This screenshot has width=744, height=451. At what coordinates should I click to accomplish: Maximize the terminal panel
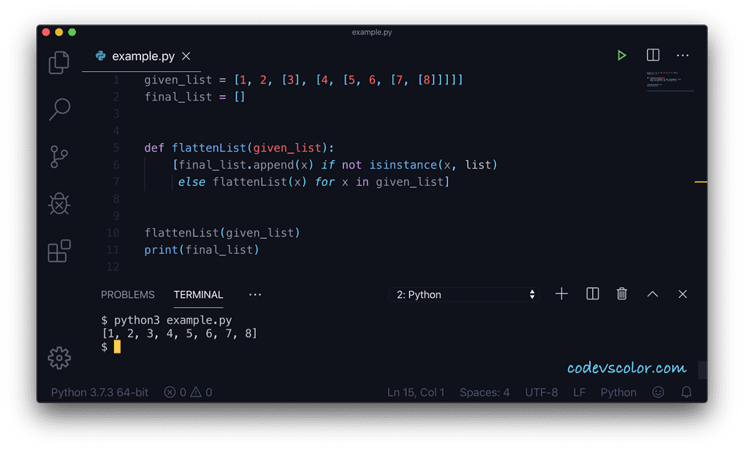[652, 294]
